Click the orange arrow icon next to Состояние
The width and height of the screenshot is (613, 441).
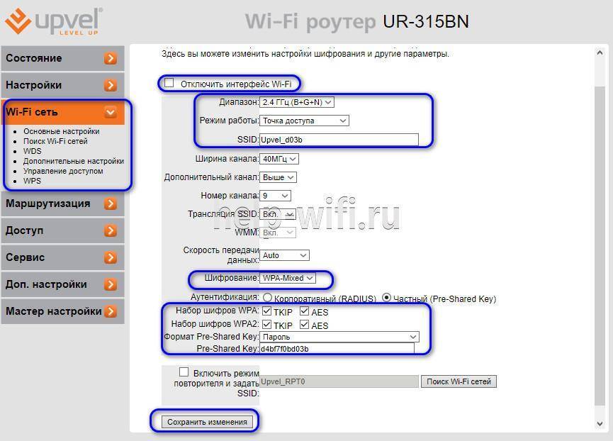pyautogui.click(x=110, y=58)
